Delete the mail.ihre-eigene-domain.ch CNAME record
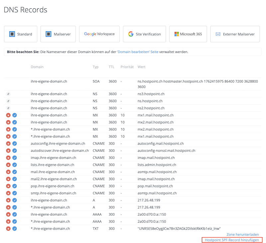266x243 pixels. tap(8, 172)
